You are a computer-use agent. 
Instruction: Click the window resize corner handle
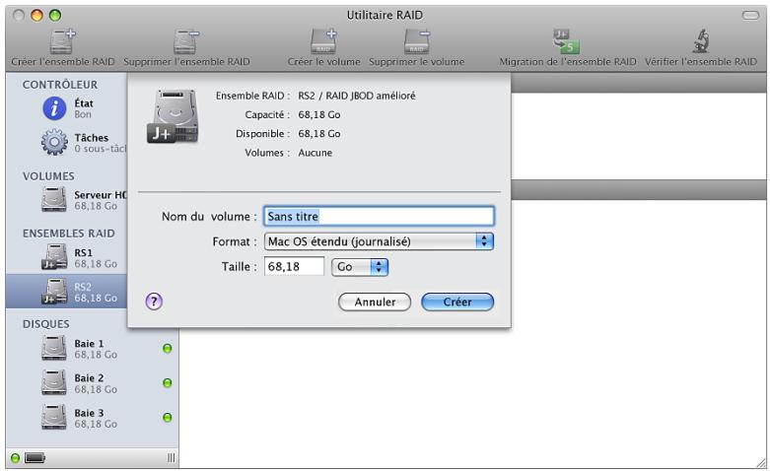[761, 462]
